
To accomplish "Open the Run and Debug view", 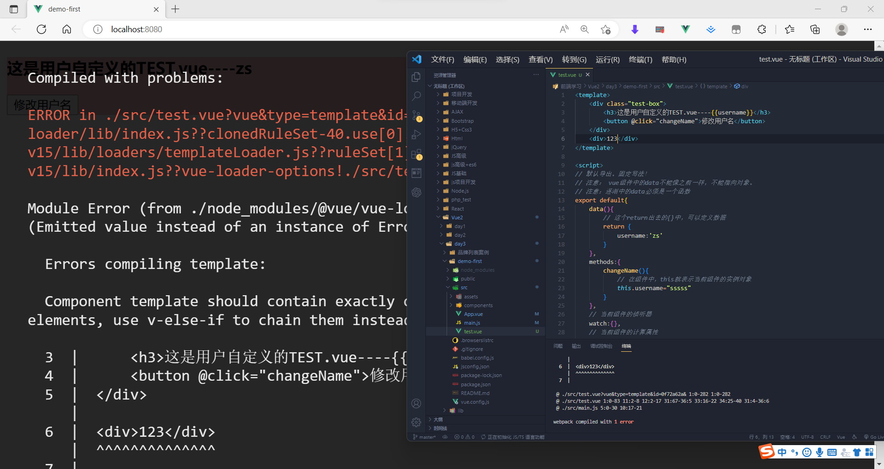I will coord(416,134).
